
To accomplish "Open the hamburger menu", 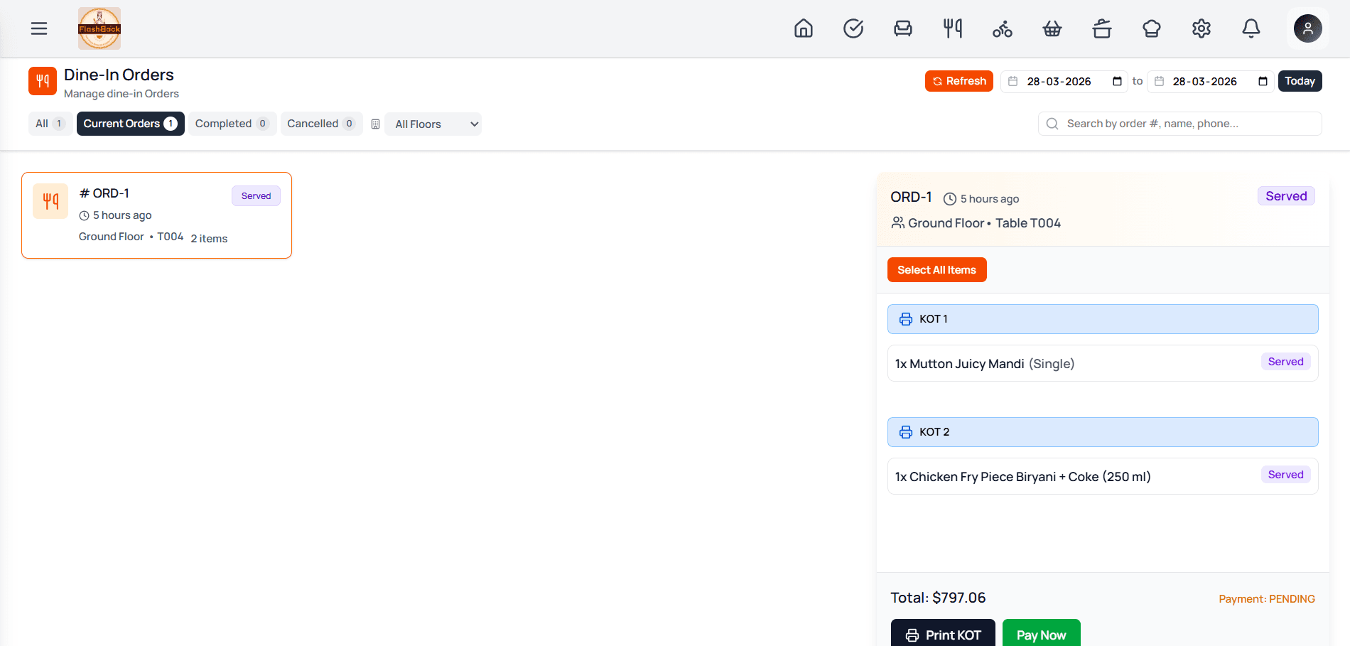I will click(x=39, y=28).
